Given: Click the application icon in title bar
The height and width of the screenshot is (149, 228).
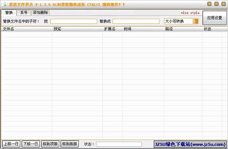Looking at the screenshot, I should coord(4,4).
